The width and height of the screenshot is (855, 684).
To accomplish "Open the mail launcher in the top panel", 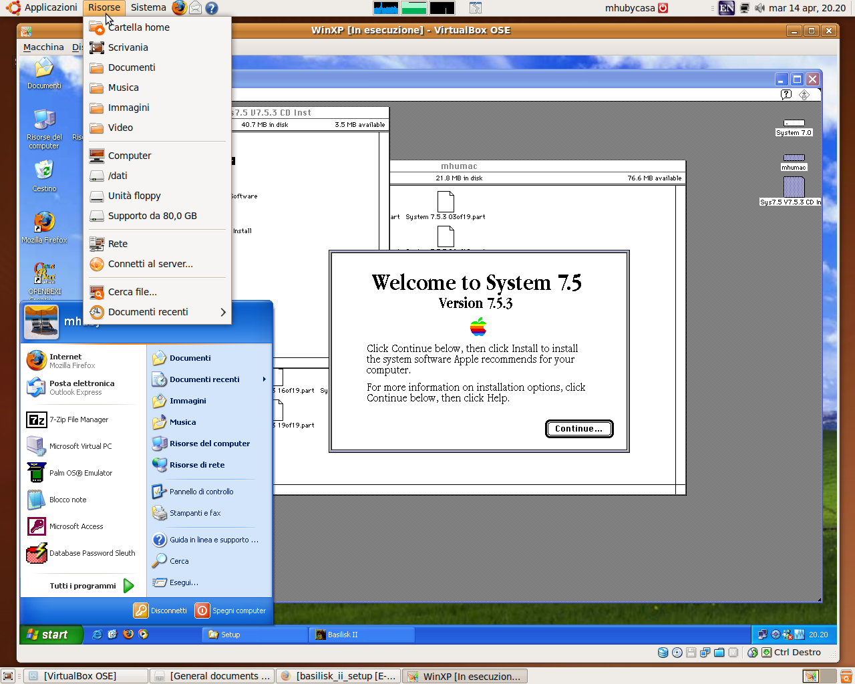I will (195, 8).
